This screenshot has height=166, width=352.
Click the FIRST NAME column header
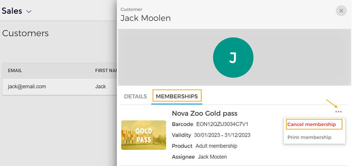[x=106, y=71]
